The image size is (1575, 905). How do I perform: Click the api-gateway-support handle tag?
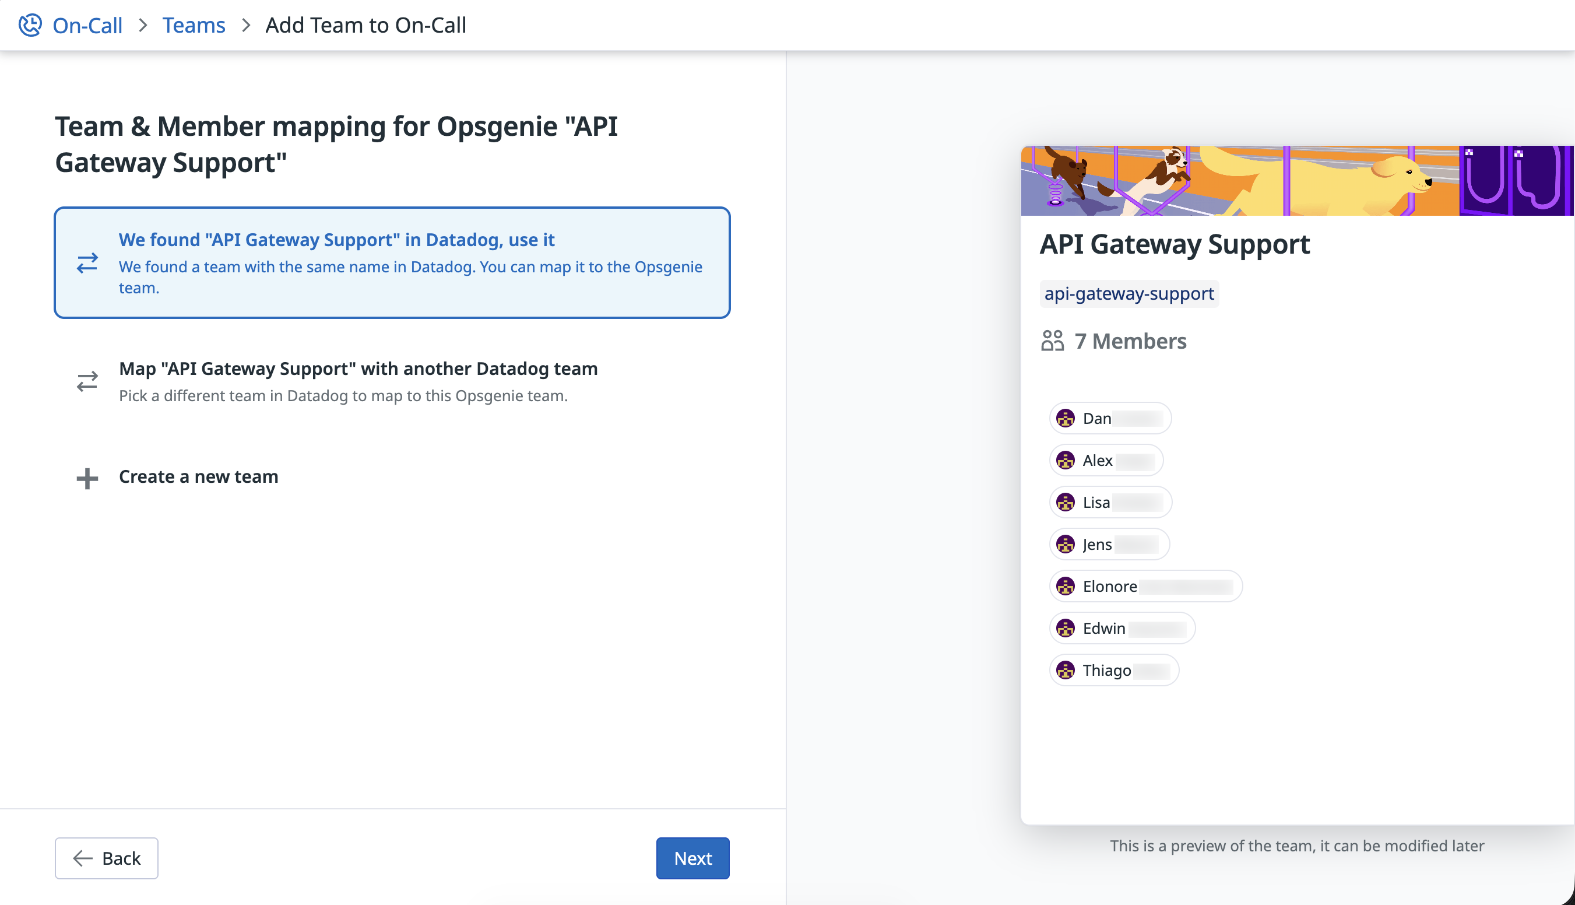(x=1128, y=293)
